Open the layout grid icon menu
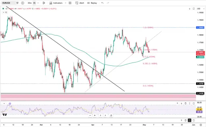The width and height of the screenshot is (206, 127). pos(70,3)
